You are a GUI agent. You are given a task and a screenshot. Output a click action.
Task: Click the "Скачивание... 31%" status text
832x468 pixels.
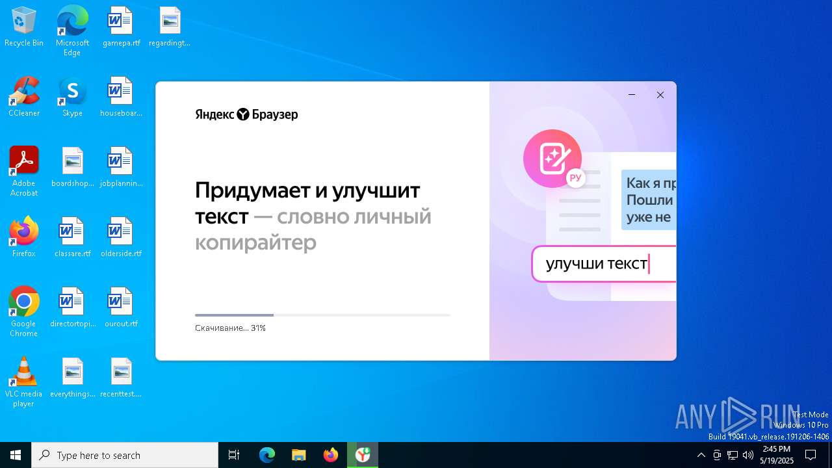coord(230,328)
